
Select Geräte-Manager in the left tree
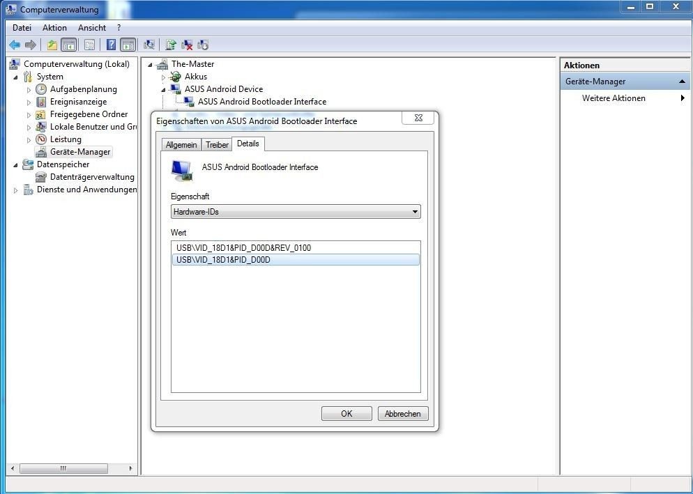pyautogui.click(x=80, y=152)
